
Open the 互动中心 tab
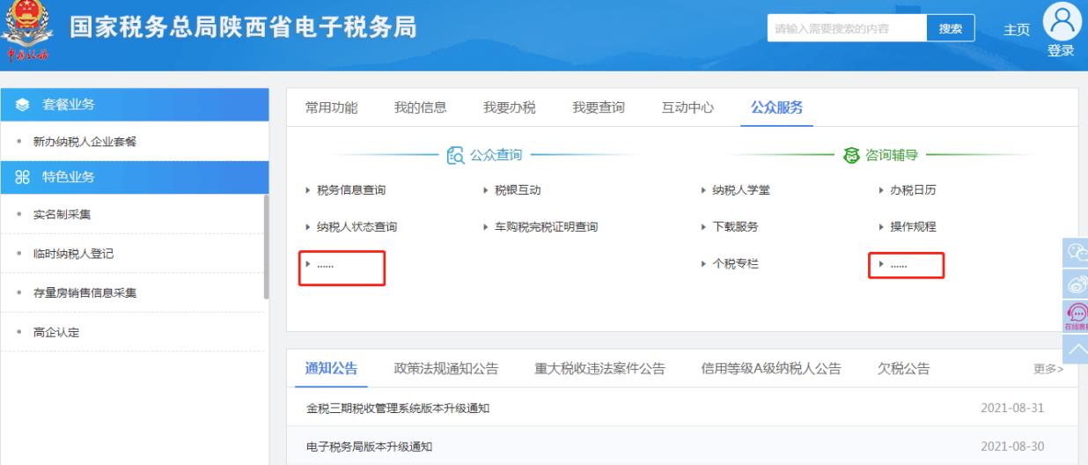click(x=687, y=107)
